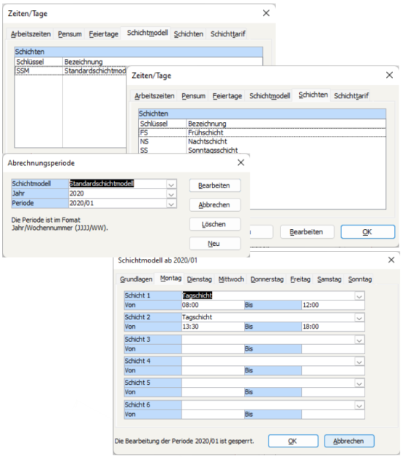Select the NS Nachtschicht row
This screenshot has width=403, height=459.
(x=262, y=141)
